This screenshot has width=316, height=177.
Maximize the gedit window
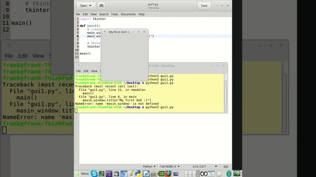tap(222, 5)
